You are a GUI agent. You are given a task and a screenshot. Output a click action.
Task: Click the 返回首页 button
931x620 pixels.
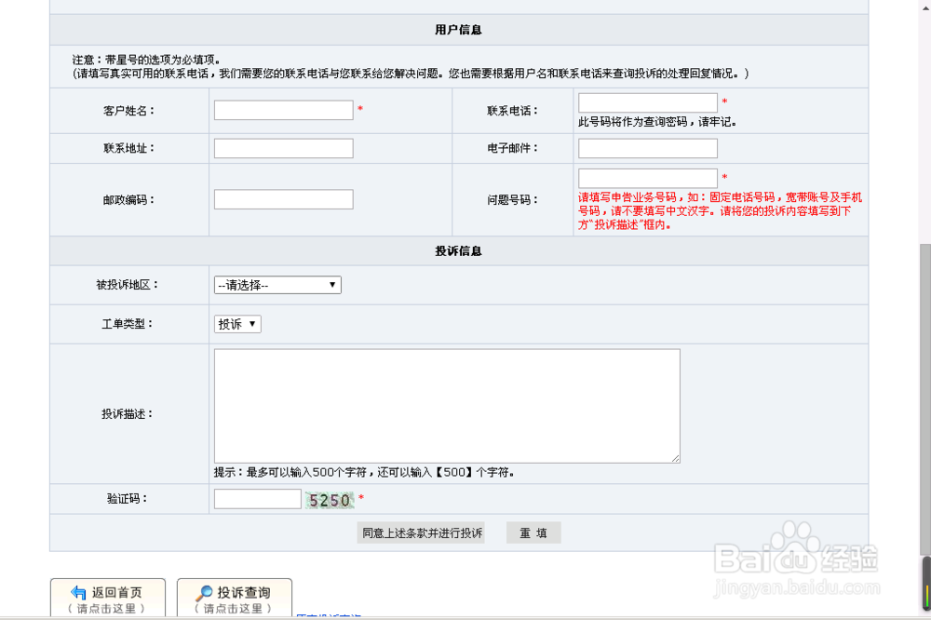(107, 596)
